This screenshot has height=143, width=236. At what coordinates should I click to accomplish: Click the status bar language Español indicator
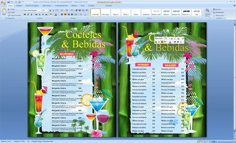(x=42, y=141)
